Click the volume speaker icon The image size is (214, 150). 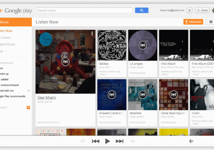tap(191, 141)
